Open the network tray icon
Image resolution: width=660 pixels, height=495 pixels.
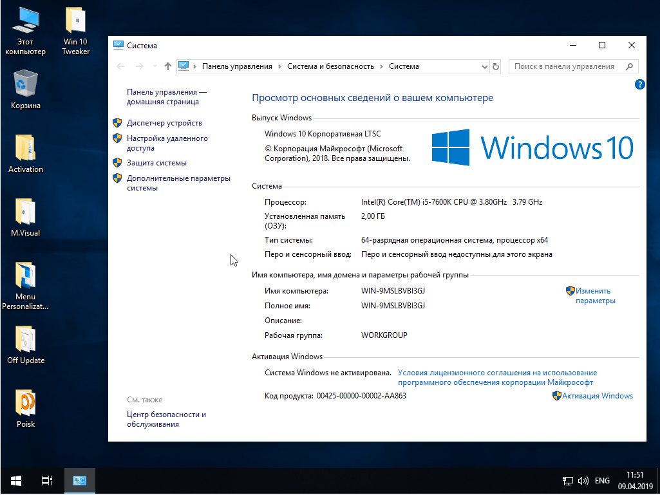568,481
